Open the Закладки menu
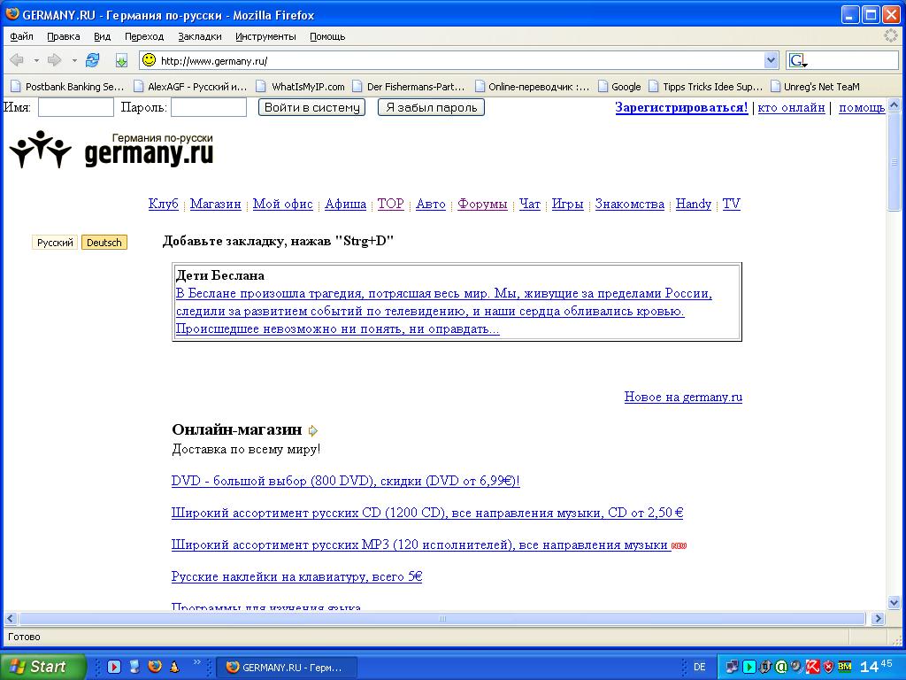The height and width of the screenshot is (680, 906). [200, 36]
